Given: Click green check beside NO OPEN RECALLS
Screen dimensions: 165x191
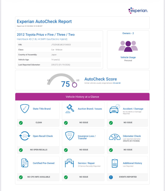Looking at the screenshot, I should [x=21, y=150].
